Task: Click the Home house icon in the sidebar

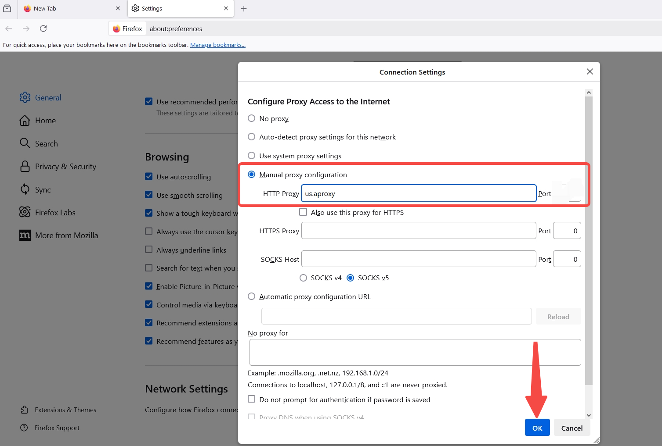Action: coord(25,121)
